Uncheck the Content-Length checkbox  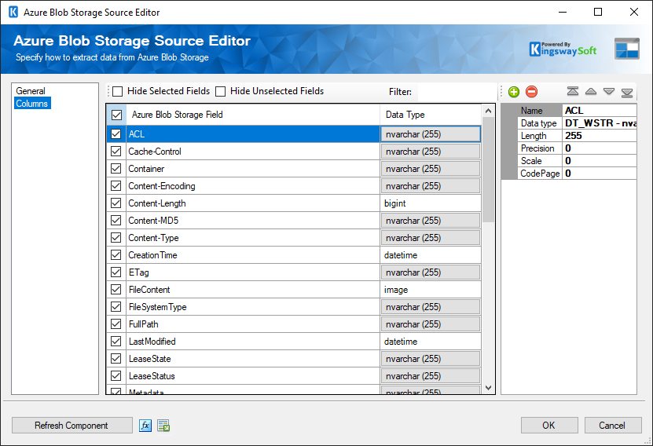tap(116, 203)
